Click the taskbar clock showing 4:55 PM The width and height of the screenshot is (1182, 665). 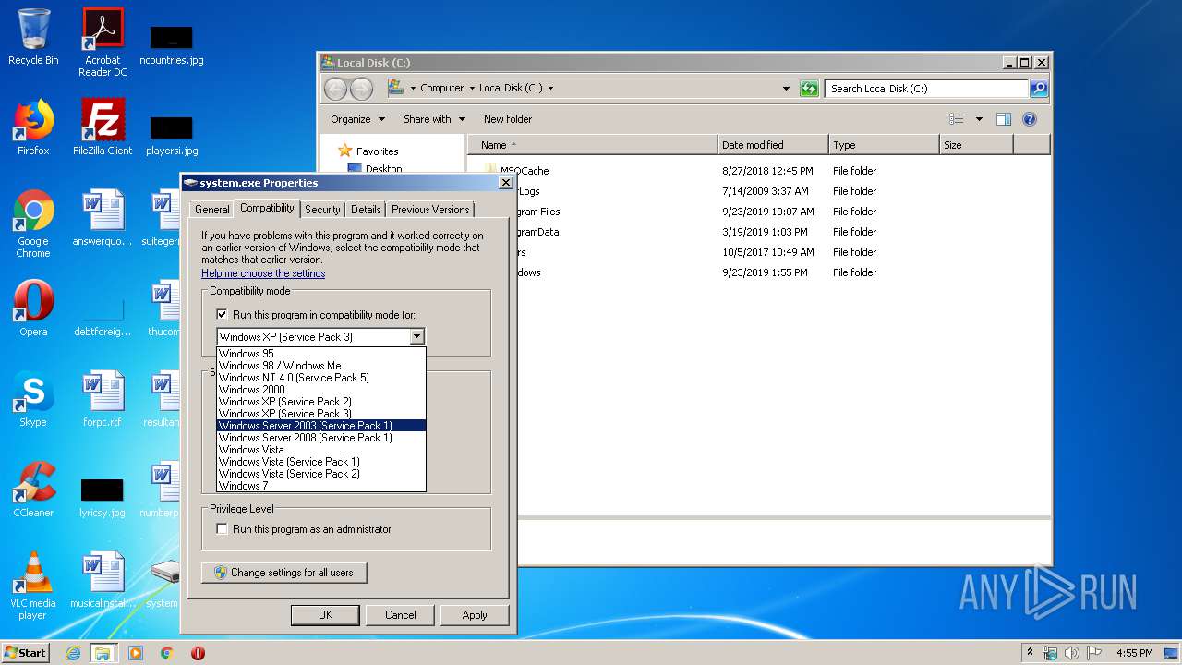pyautogui.click(x=1134, y=653)
